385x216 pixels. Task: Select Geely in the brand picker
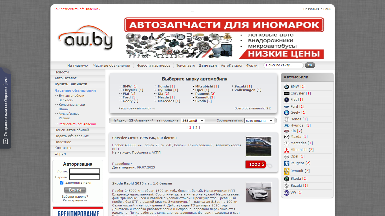[x=128, y=101]
